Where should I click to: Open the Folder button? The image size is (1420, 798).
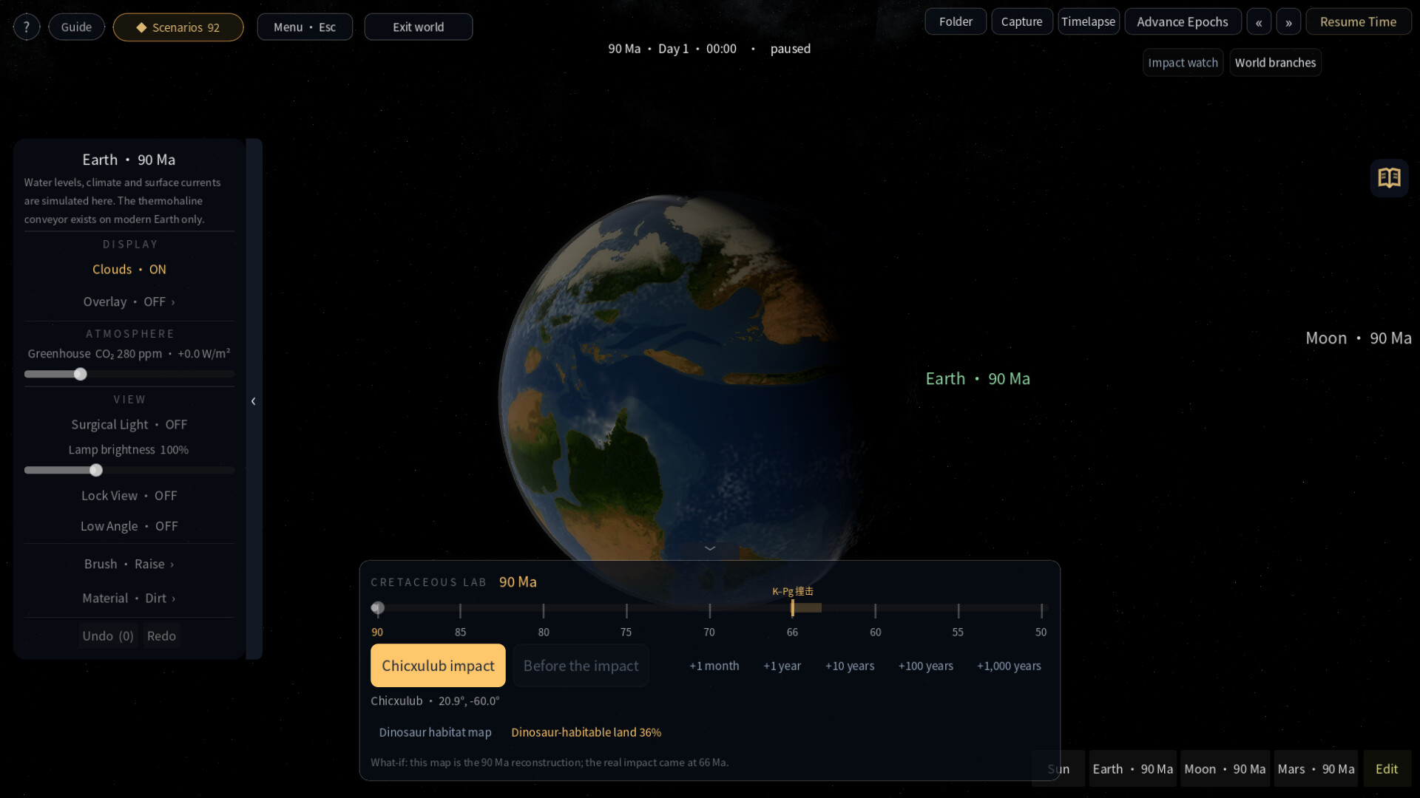(x=956, y=21)
